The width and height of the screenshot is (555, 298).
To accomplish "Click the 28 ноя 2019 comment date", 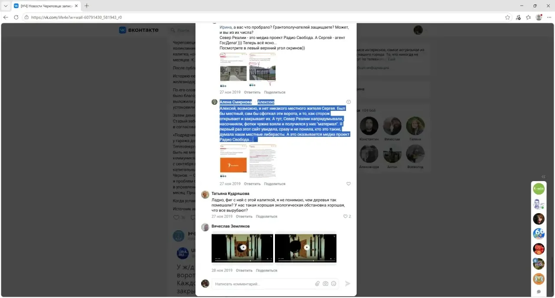I will (x=222, y=270).
